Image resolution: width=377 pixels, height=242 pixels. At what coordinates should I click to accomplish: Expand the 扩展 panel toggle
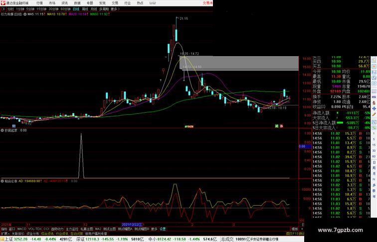(5, 234)
